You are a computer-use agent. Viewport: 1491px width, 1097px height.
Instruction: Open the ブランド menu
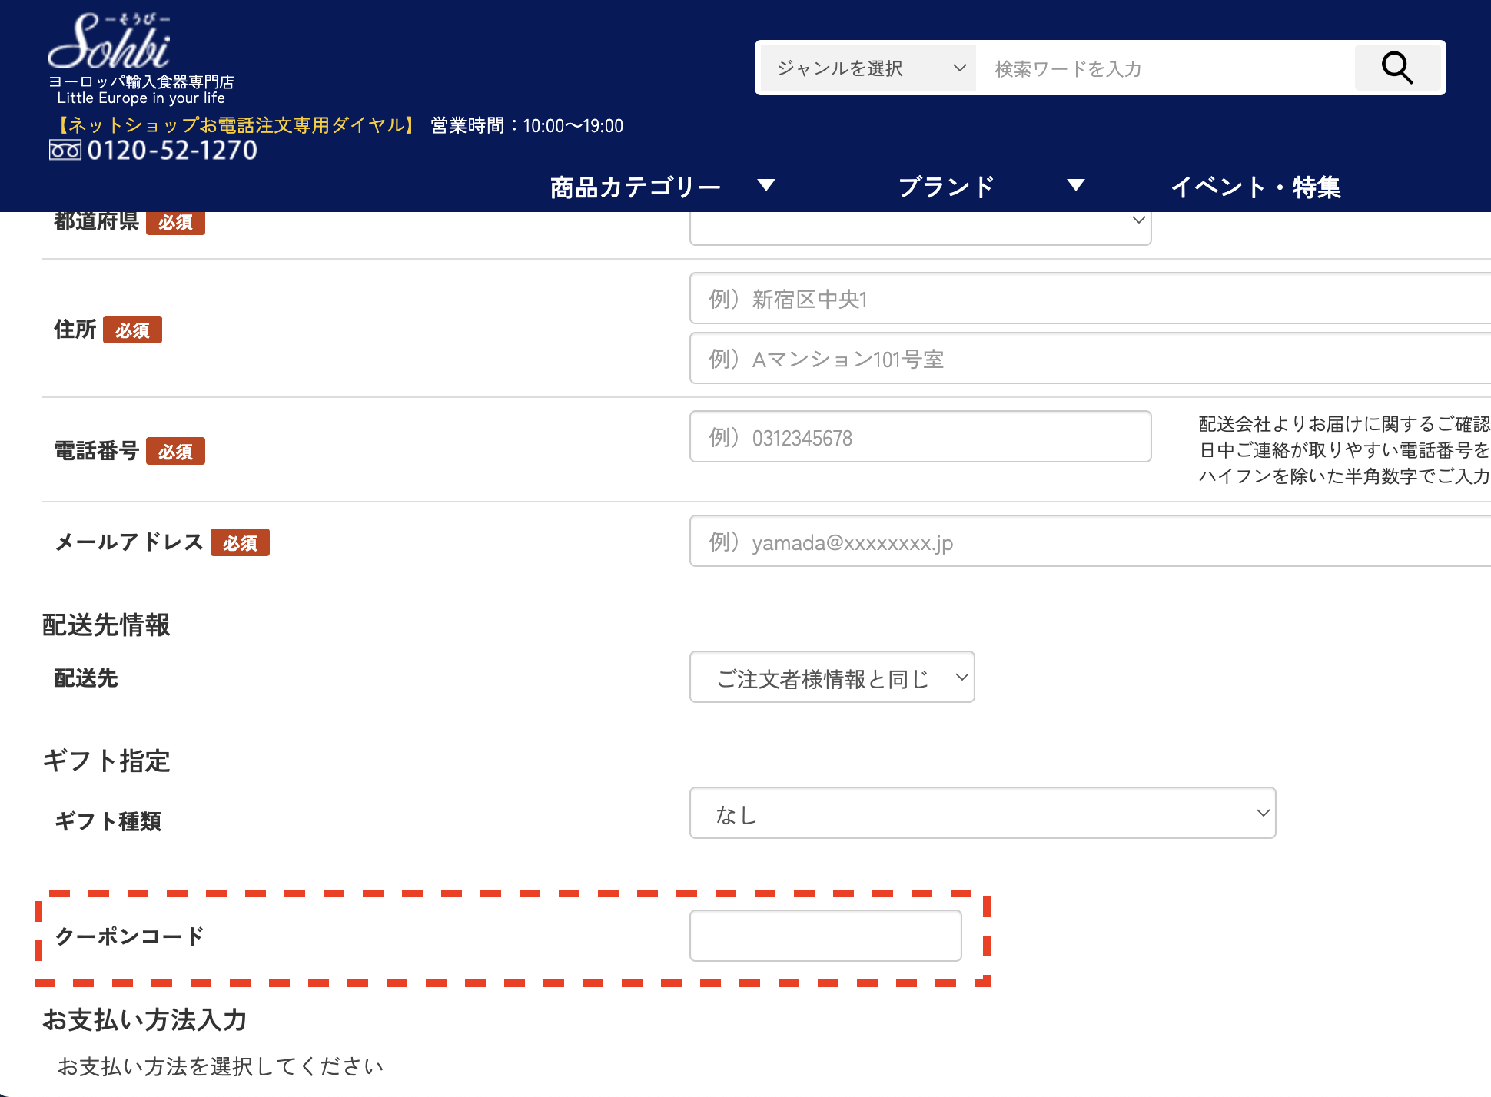tap(947, 187)
